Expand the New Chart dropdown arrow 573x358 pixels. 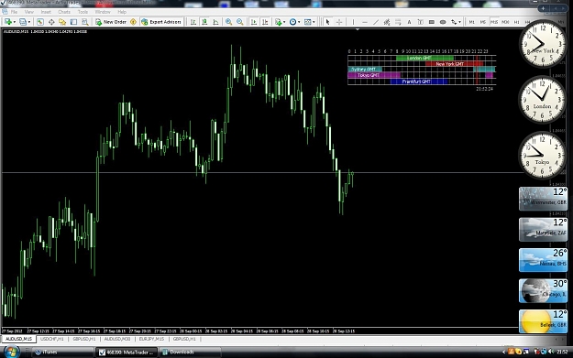click(14, 22)
